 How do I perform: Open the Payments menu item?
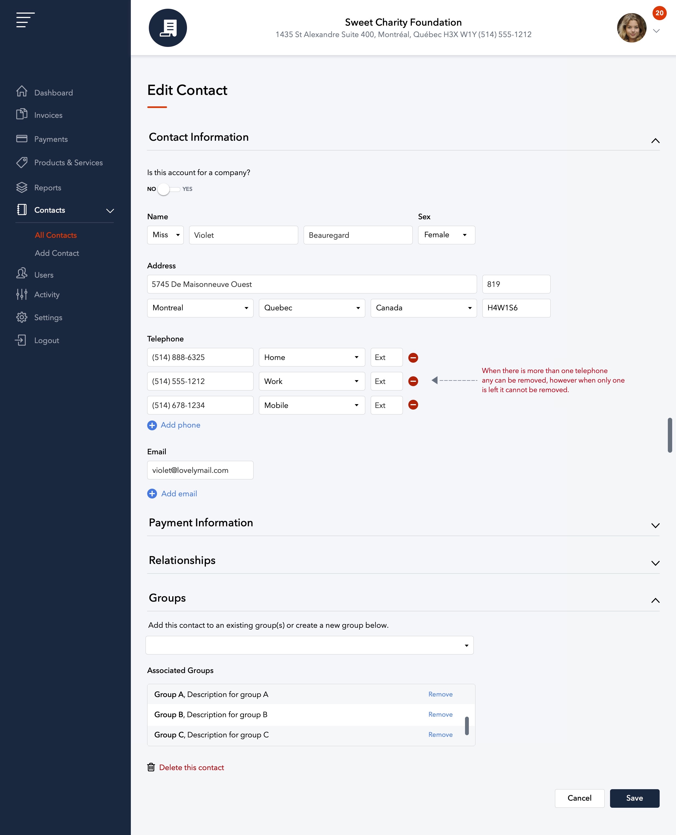[x=51, y=139]
